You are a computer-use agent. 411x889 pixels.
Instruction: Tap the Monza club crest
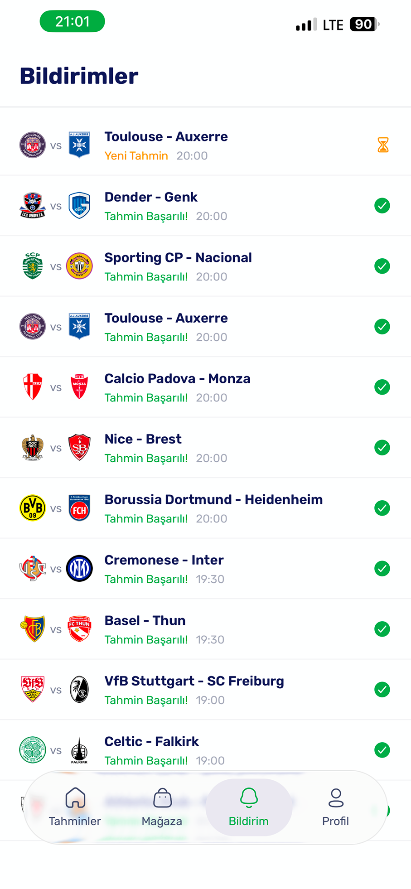pyautogui.click(x=79, y=387)
